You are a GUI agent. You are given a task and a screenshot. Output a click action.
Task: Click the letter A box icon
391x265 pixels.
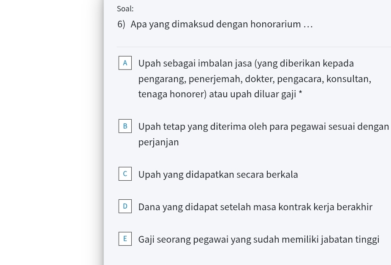pyautogui.click(x=125, y=63)
